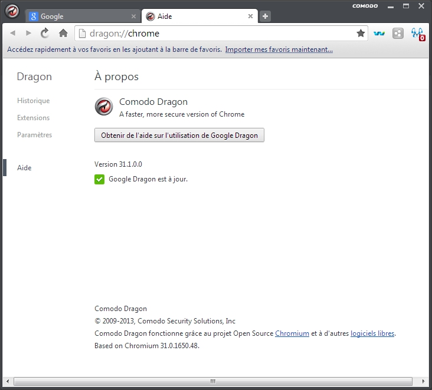Screen dimensions: 432x390
Task: Open the logiciels libres link
Action: (x=372, y=333)
